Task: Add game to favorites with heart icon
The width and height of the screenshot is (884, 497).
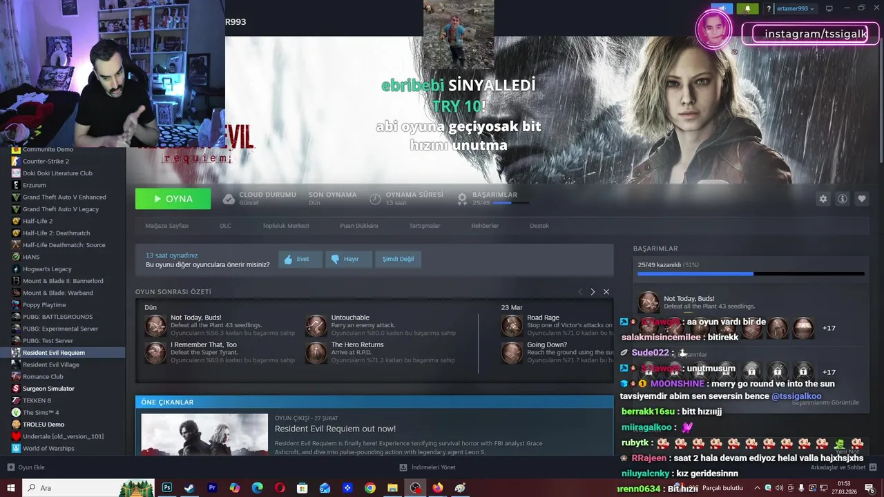Action: coord(862,199)
